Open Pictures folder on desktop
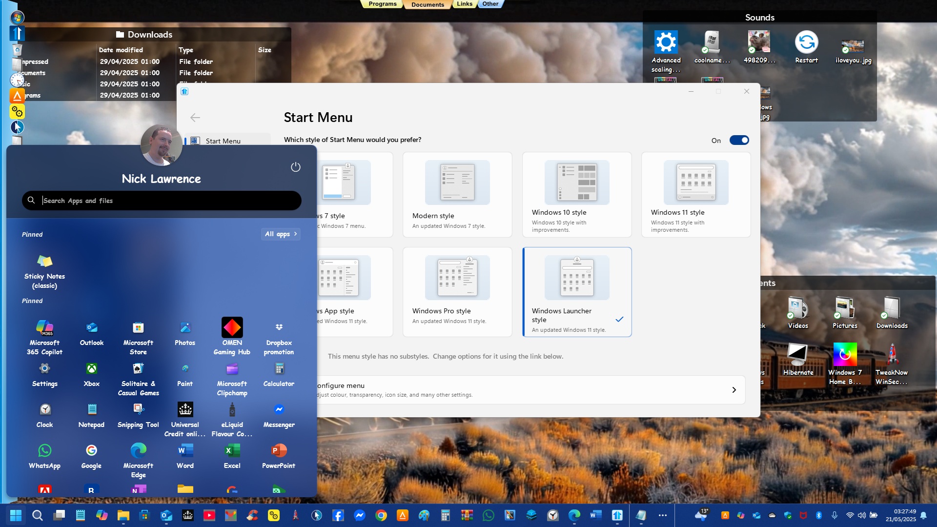937x527 pixels. tap(845, 313)
